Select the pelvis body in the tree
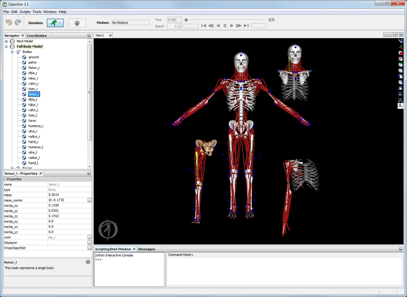The width and height of the screenshot is (407, 297). point(32,62)
